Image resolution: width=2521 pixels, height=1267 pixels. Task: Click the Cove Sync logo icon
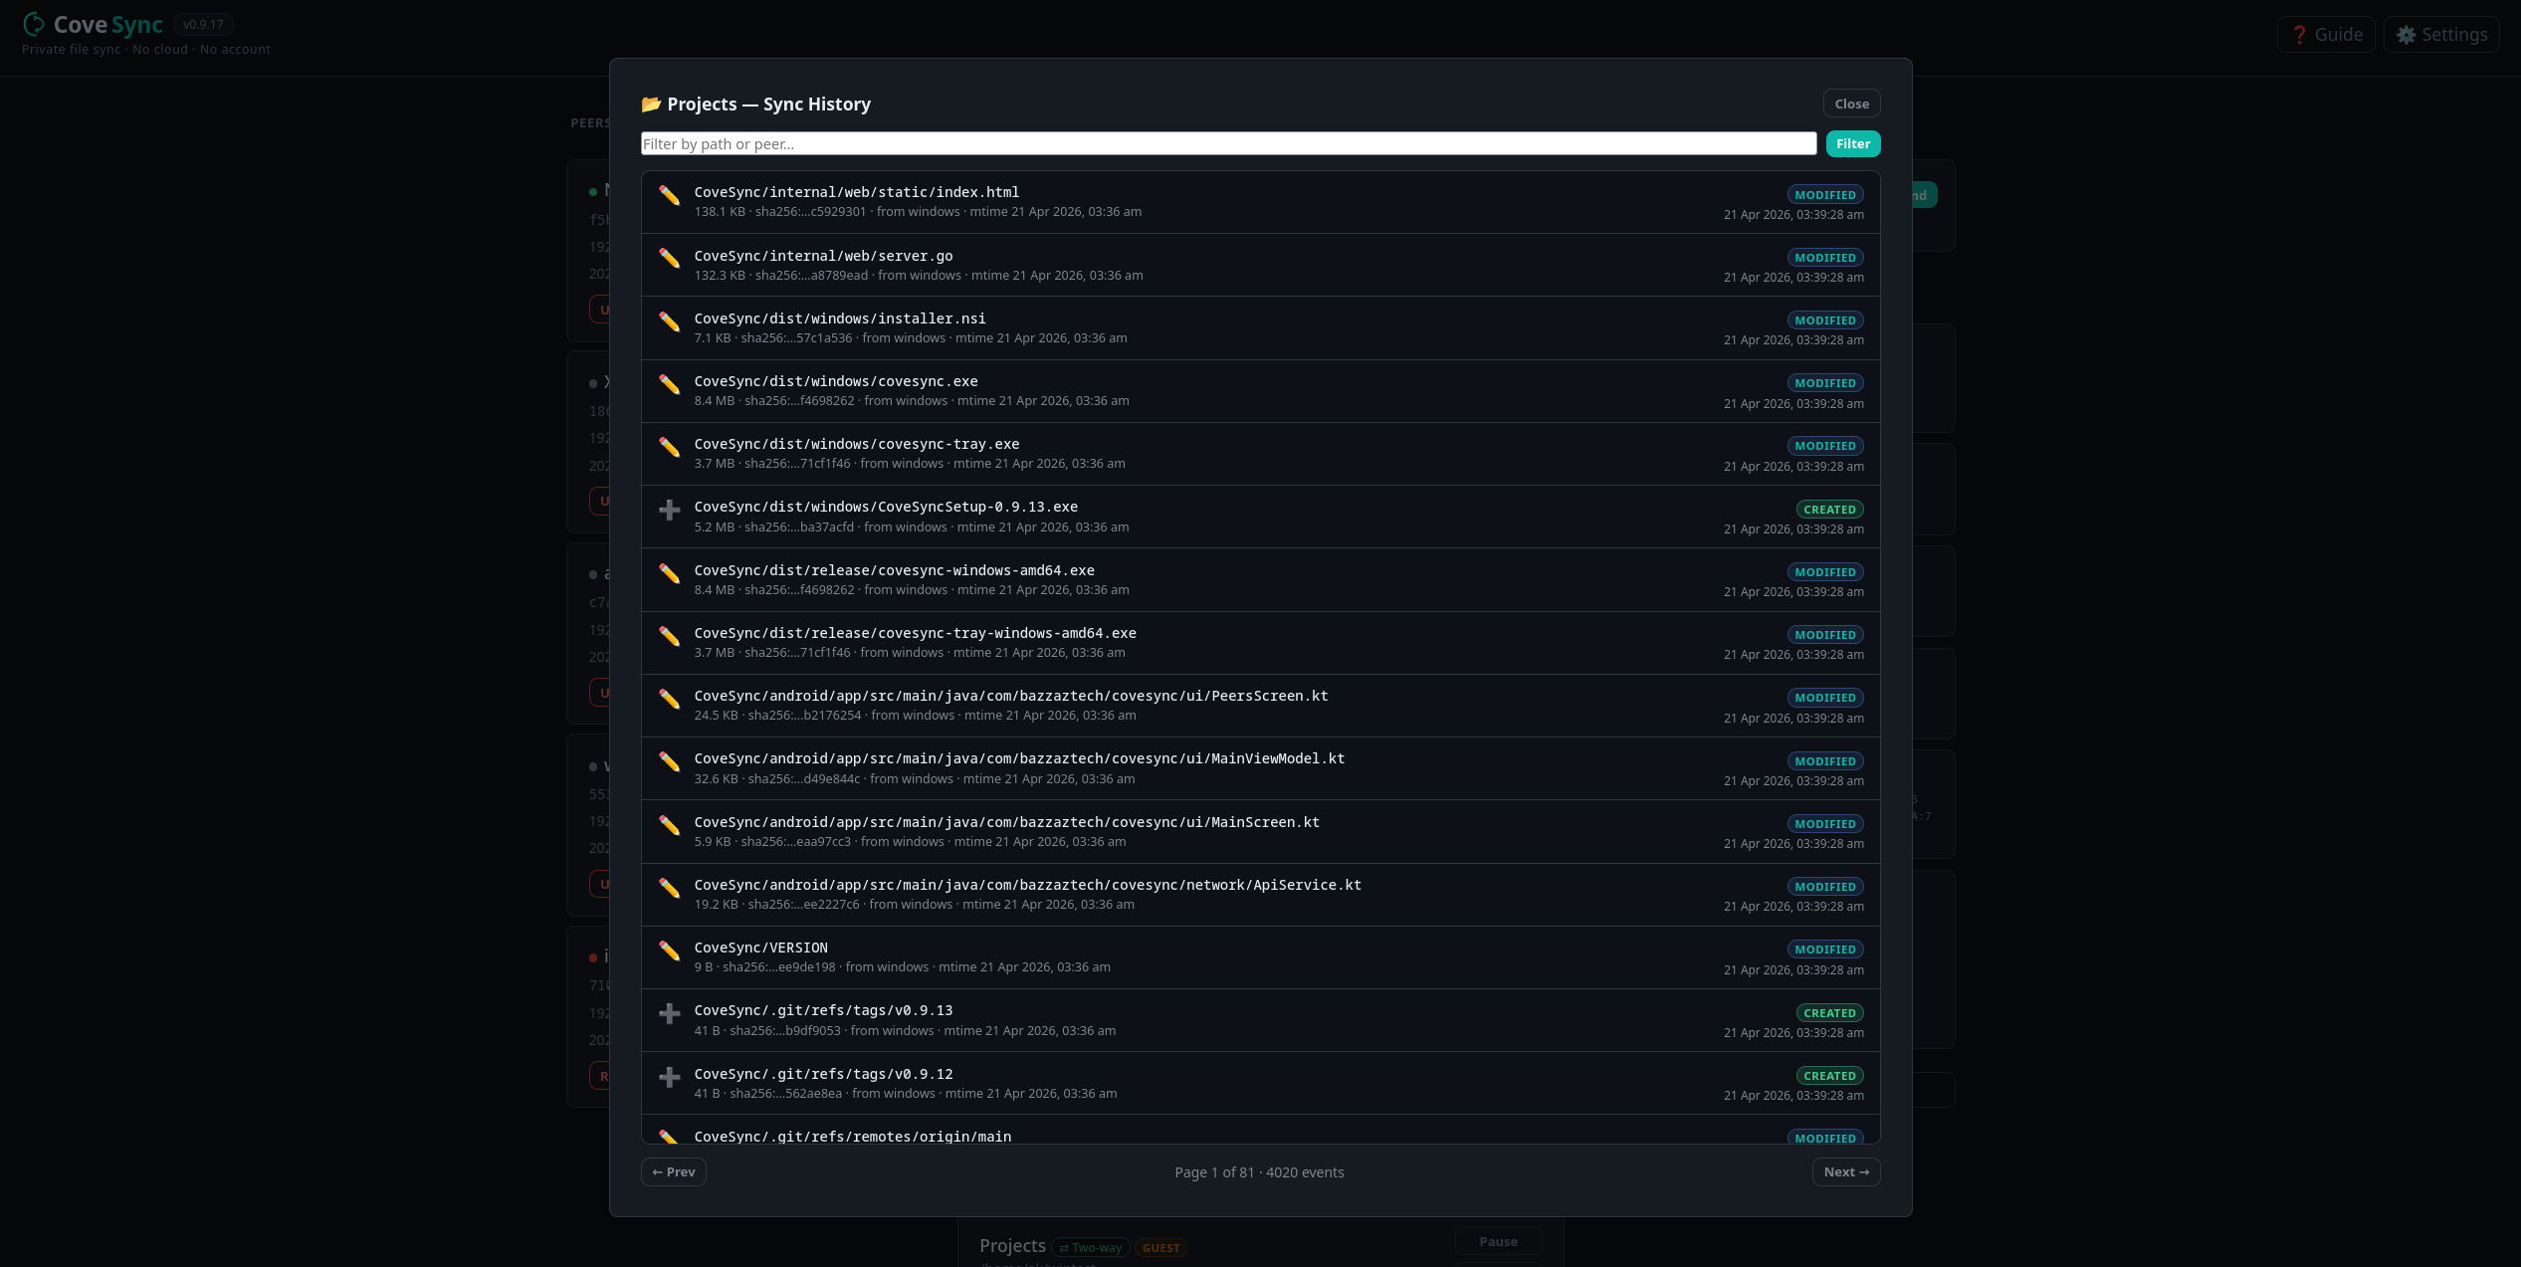pos(34,24)
